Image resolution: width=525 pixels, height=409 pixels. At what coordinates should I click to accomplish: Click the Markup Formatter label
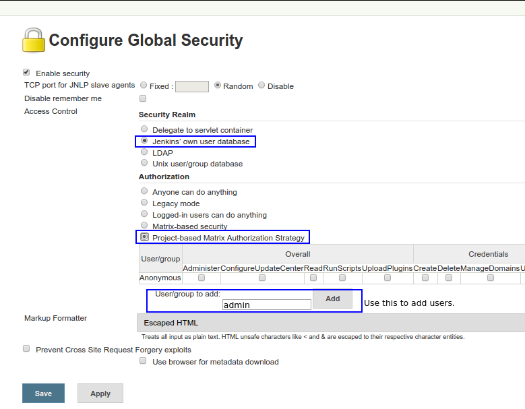click(x=55, y=318)
